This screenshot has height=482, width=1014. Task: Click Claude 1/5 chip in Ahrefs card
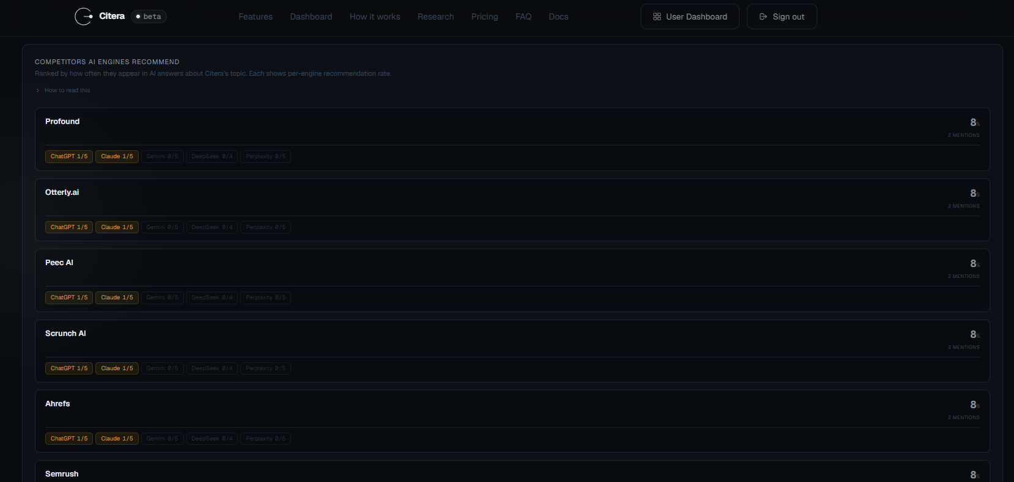pyautogui.click(x=117, y=439)
